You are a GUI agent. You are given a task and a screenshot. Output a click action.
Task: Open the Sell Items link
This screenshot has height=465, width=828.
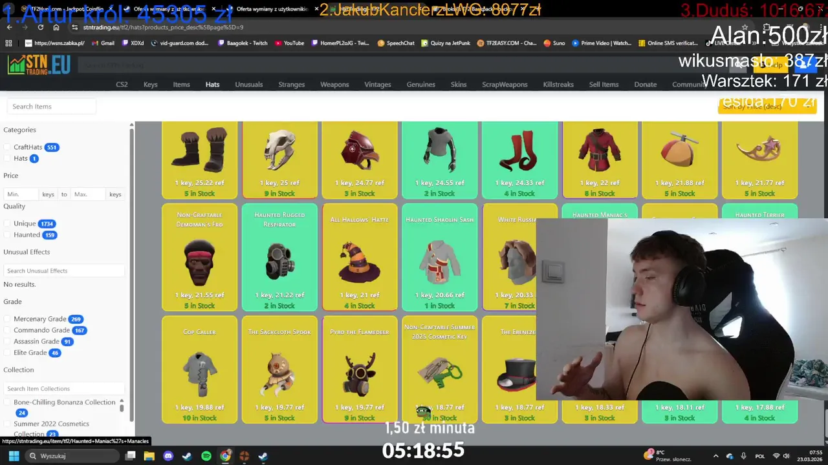(604, 85)
